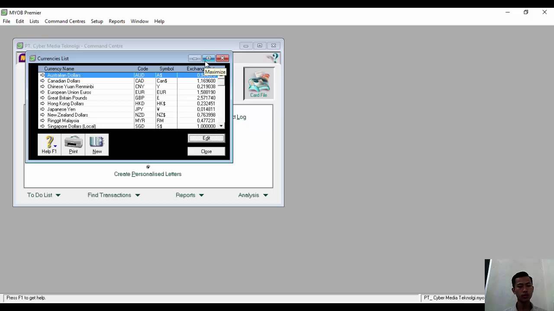This screenshot has height=311, width=554.
Task: Select the New Zealand Dollars row
Action: click(x=128, y=115)
